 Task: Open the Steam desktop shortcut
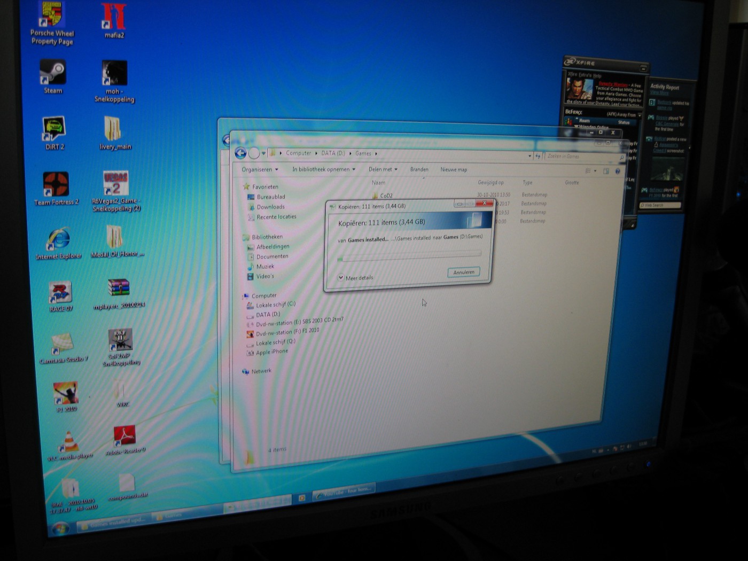(53, 76)
